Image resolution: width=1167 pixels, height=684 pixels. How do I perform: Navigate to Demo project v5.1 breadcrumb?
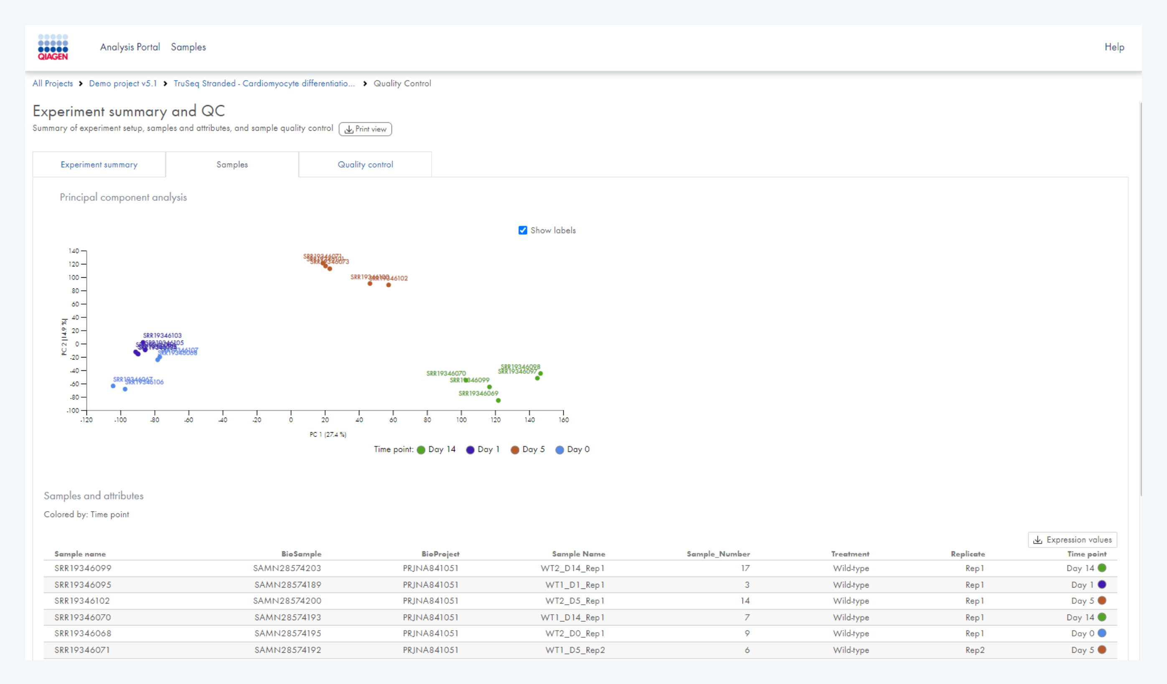click(123, 84)
